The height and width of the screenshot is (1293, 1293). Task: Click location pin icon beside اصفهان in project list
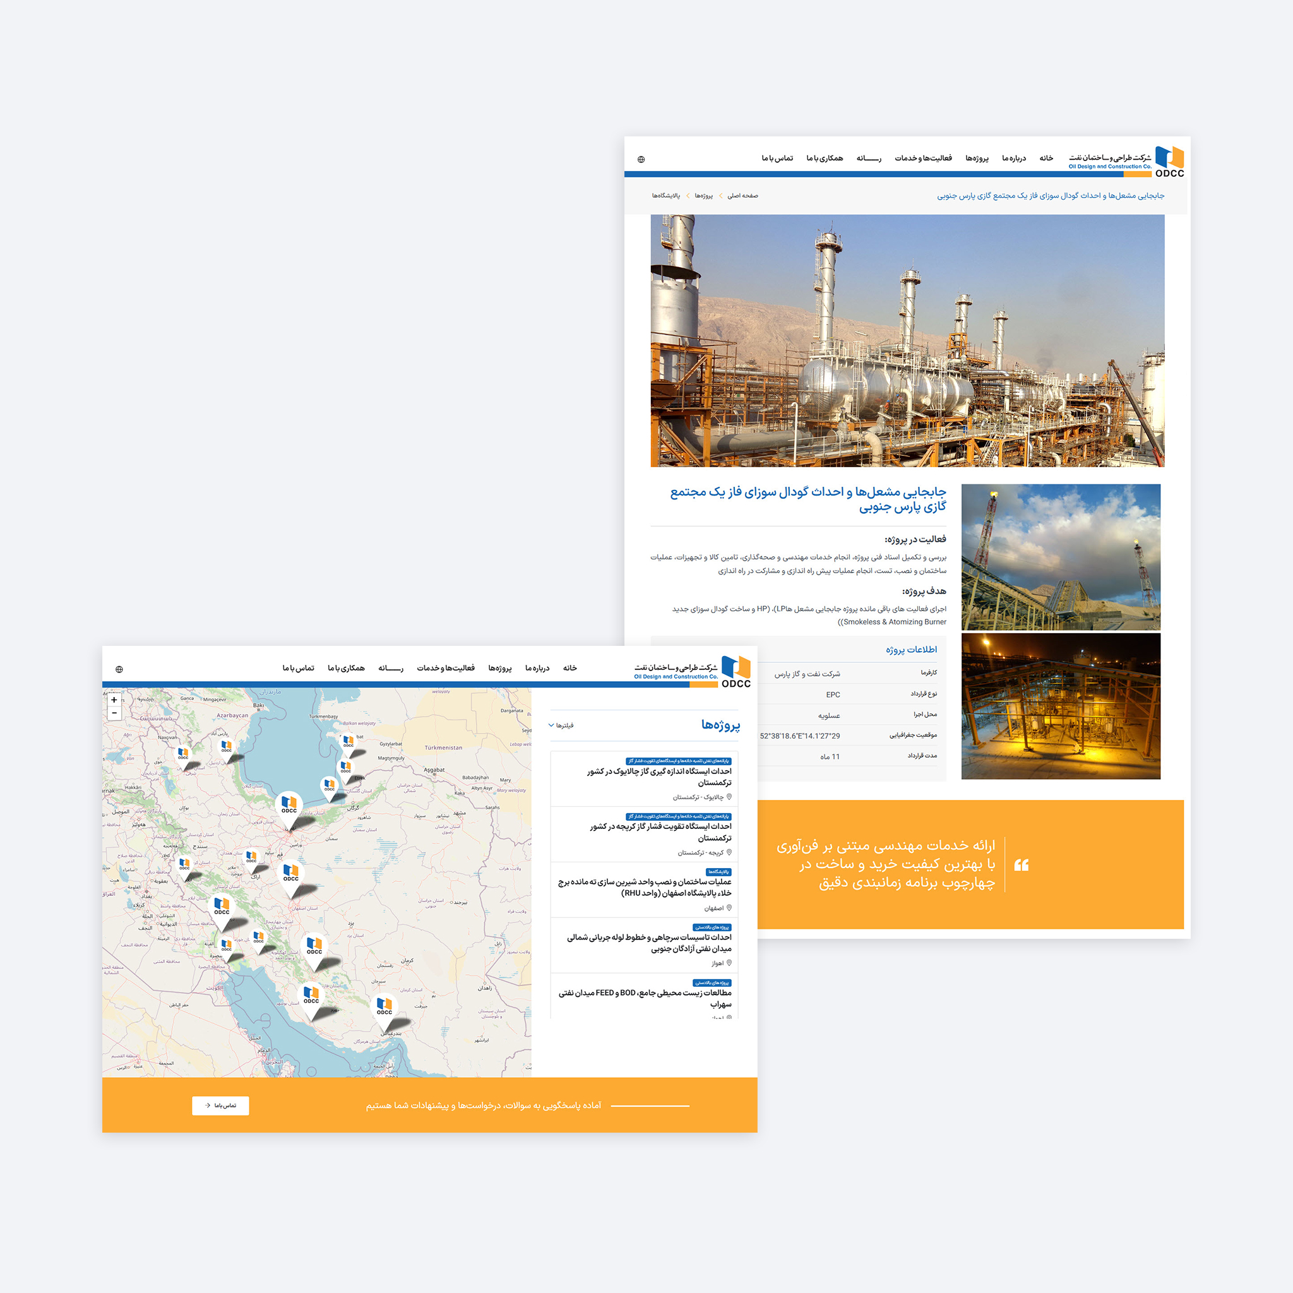(x=729, y=908)
